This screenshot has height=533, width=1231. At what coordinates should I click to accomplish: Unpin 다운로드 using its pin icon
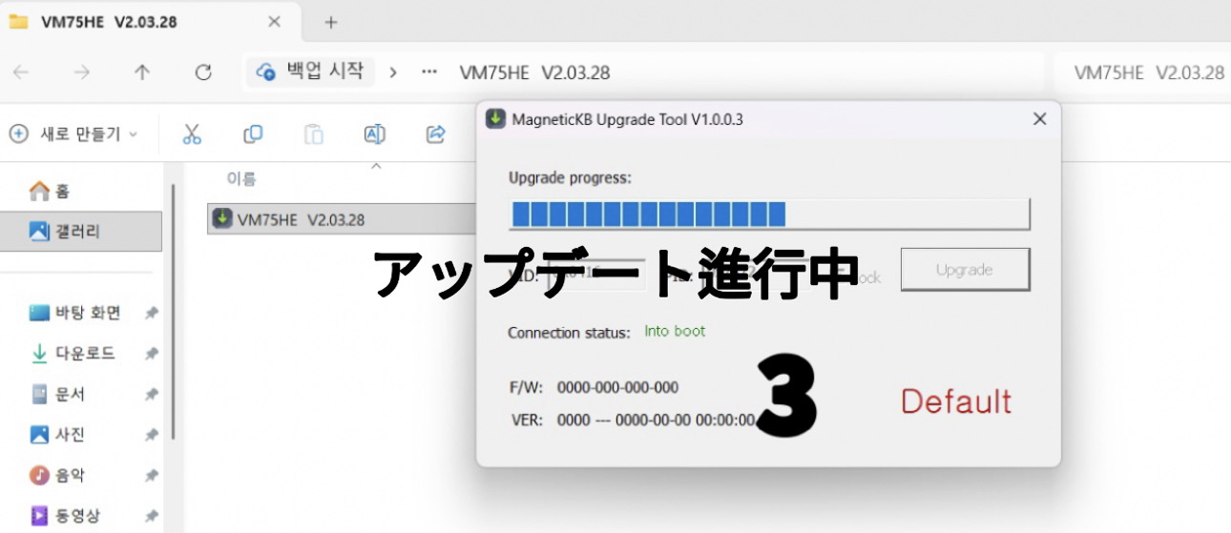click(151, 354)
